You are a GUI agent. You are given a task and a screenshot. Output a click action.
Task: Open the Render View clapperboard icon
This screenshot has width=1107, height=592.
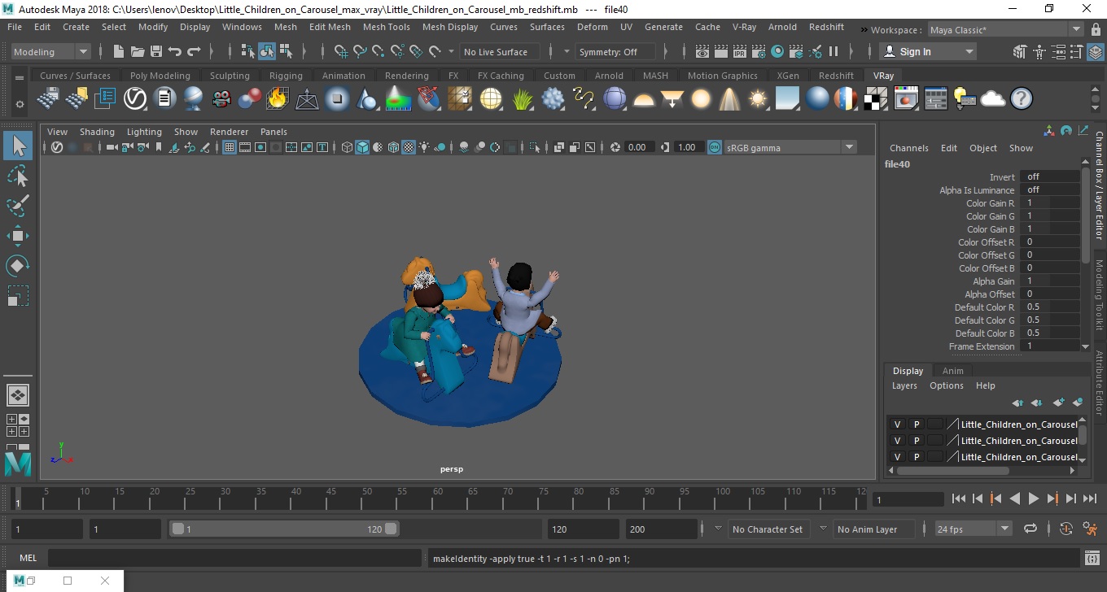coord(702,51)
